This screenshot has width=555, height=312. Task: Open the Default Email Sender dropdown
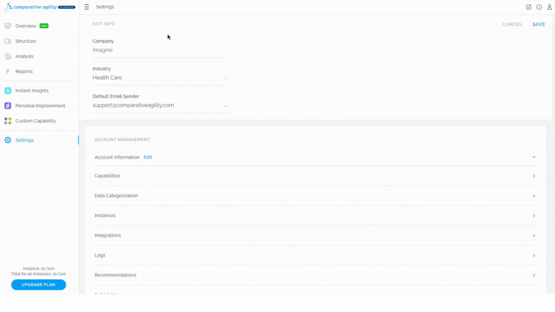tap(159, 105)
